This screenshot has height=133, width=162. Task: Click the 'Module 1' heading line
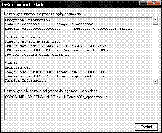(x=13, y=63)
